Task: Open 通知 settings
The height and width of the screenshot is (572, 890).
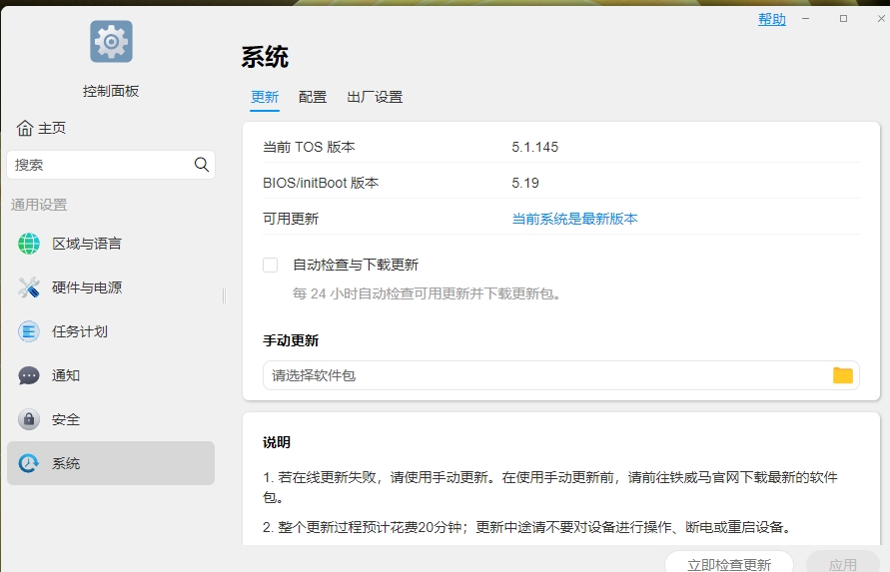Action: [111, 375]
